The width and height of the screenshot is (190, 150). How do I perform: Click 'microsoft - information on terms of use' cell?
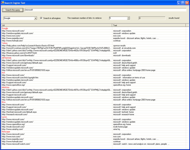tap(129, 78)
